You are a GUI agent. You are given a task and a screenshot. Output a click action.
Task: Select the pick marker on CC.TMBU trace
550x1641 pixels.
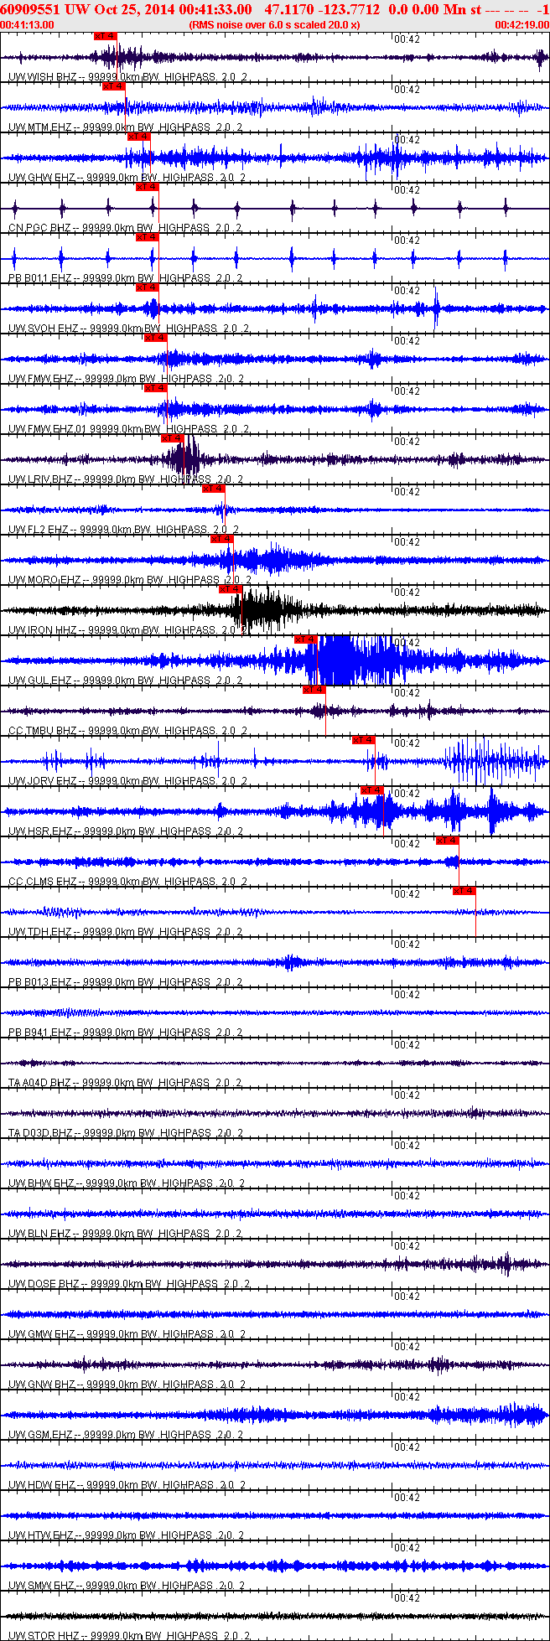pos(314,690)
